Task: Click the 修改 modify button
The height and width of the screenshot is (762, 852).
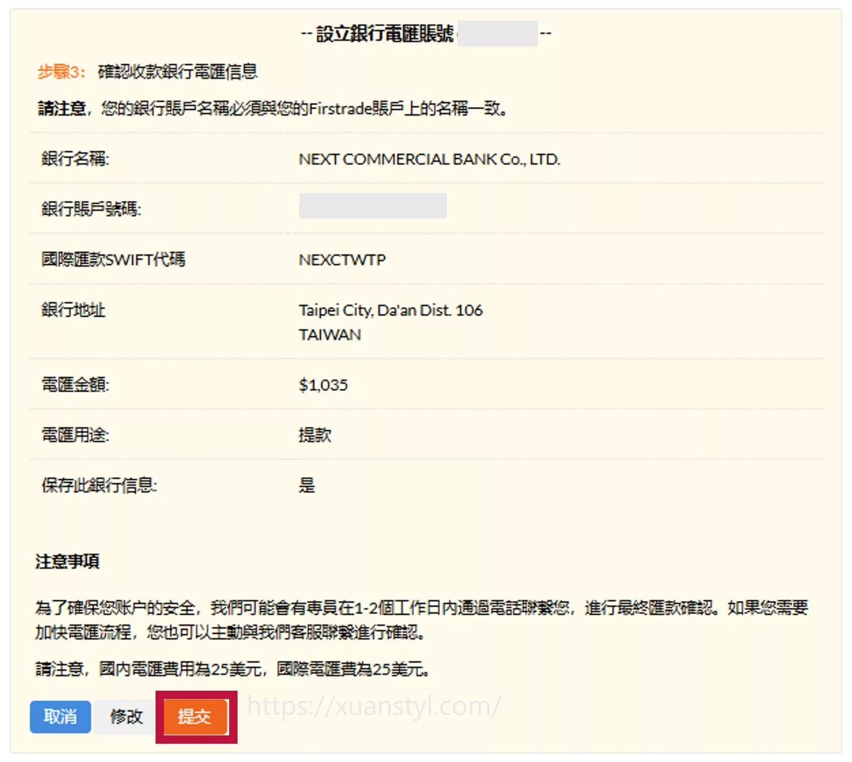Action: coord(126,717)
